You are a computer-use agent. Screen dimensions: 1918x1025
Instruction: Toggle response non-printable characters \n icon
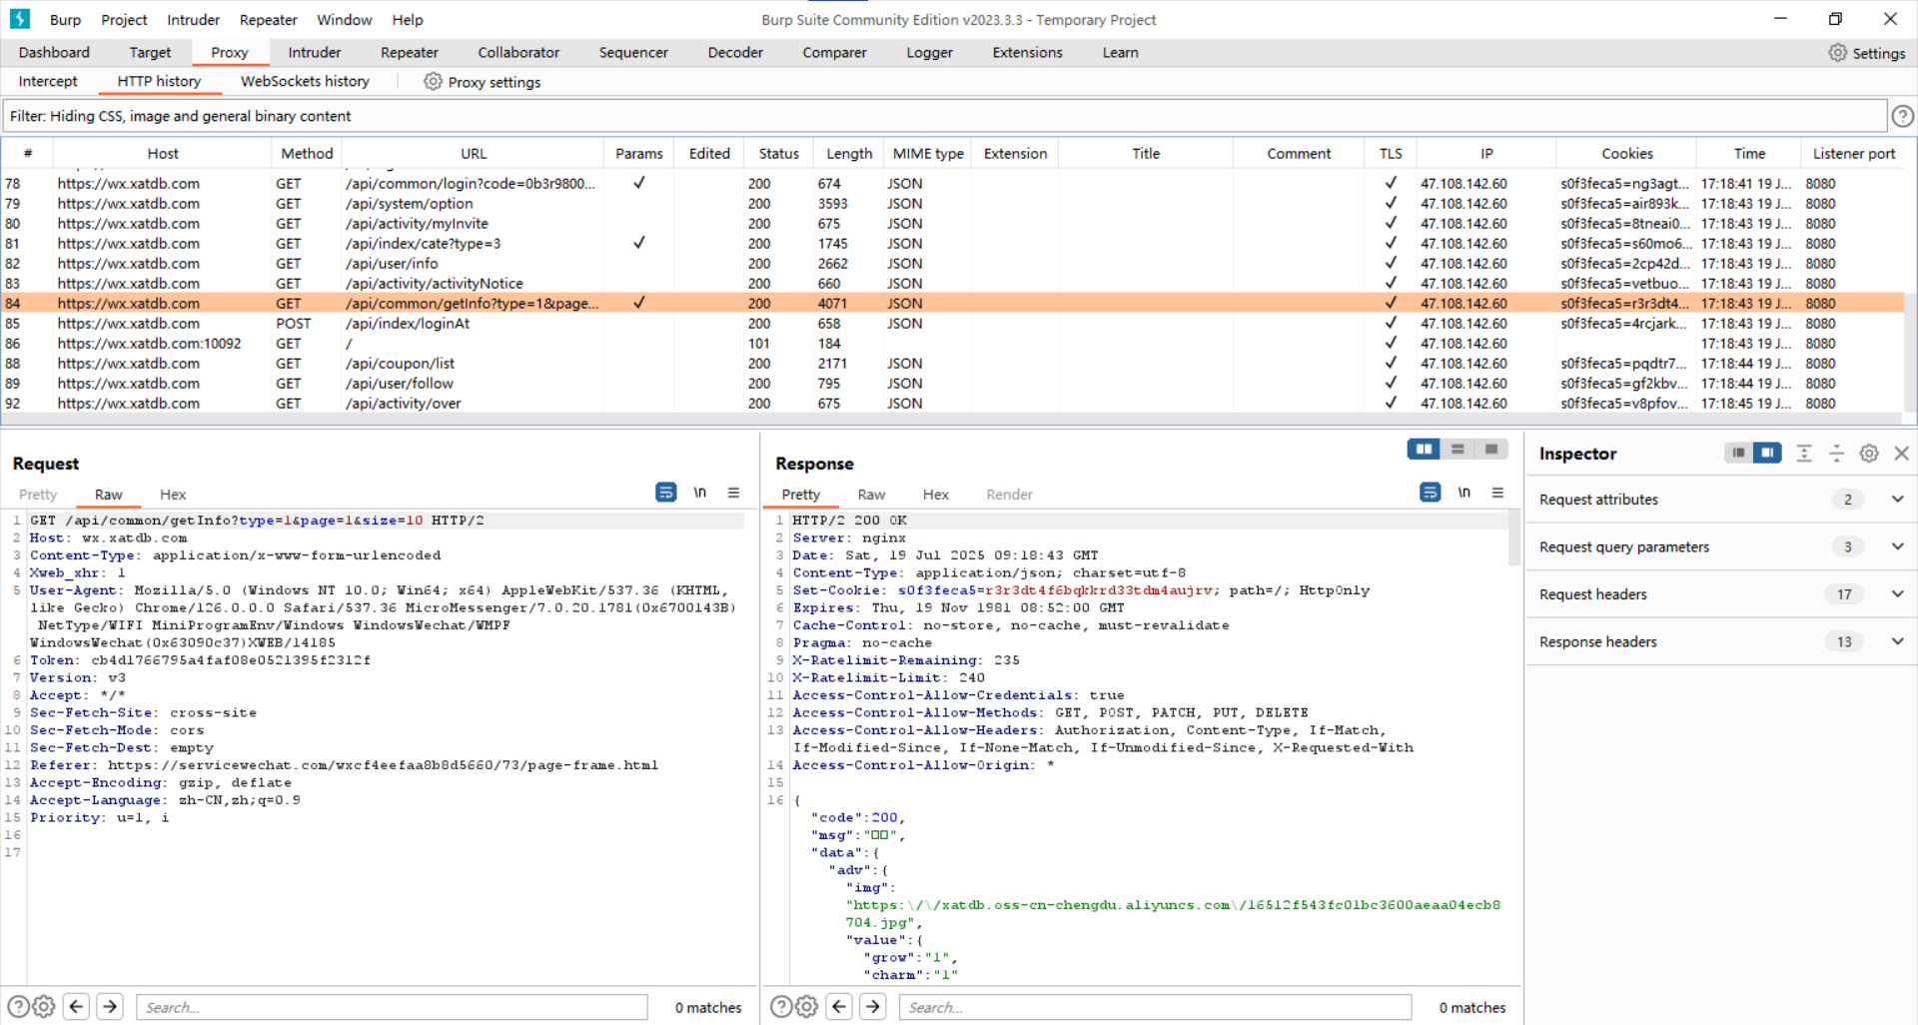1464,493
